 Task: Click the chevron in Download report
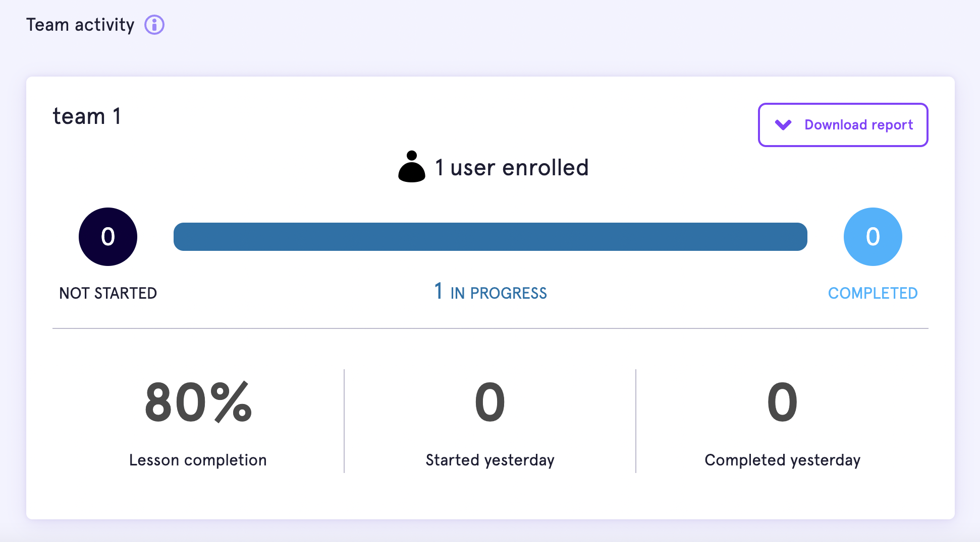click(x=783, y=125)
